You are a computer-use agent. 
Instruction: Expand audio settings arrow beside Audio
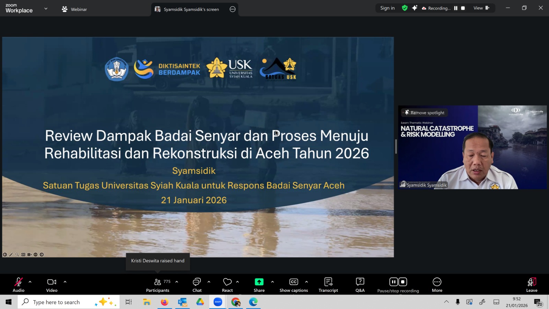coord(30,282)
